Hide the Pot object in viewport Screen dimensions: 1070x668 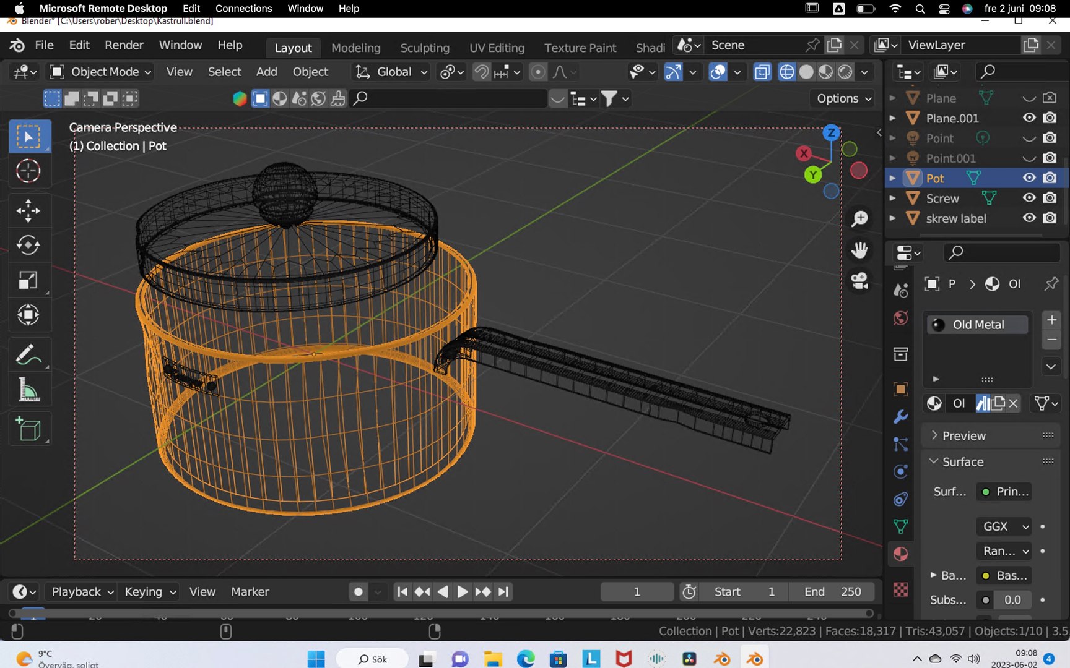pyautogui.click(x=1029, y=178)
